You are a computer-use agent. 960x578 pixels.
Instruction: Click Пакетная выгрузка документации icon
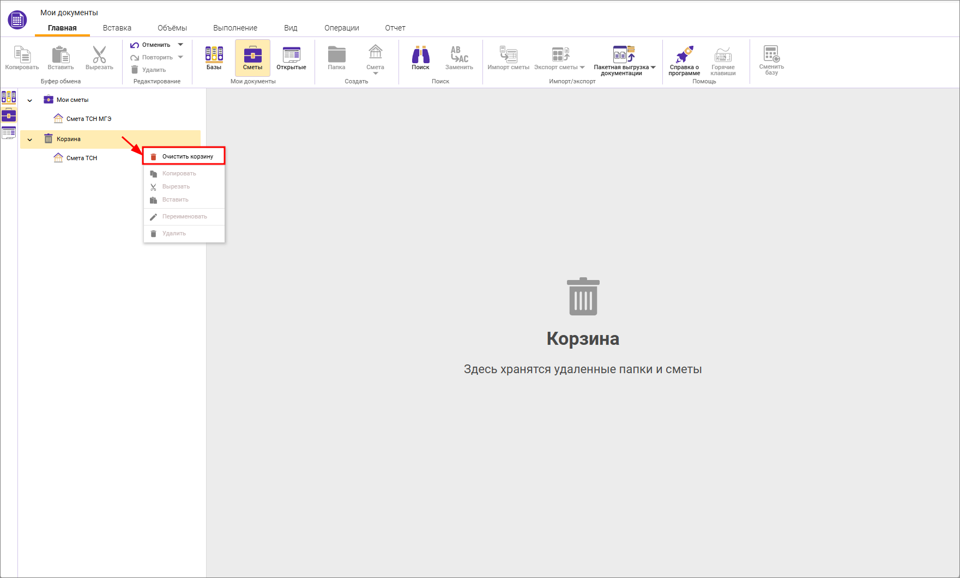point(623,54)
